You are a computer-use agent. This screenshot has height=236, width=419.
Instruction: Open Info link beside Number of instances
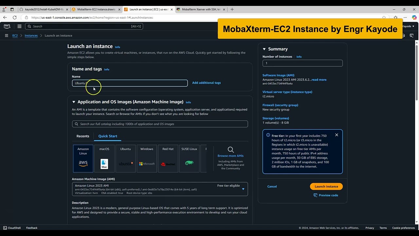tap(299, 57)
